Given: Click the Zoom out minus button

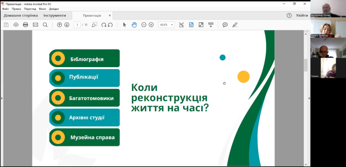Looking at the screenshot, I should click(x=144, y=25).
